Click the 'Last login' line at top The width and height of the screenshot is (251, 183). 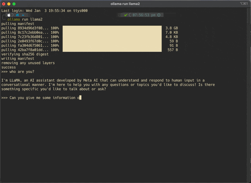44,11
